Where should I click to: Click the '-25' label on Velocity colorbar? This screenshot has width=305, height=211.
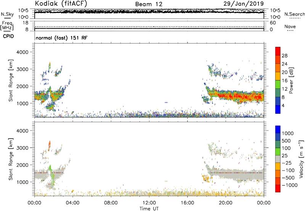(287, 163)
